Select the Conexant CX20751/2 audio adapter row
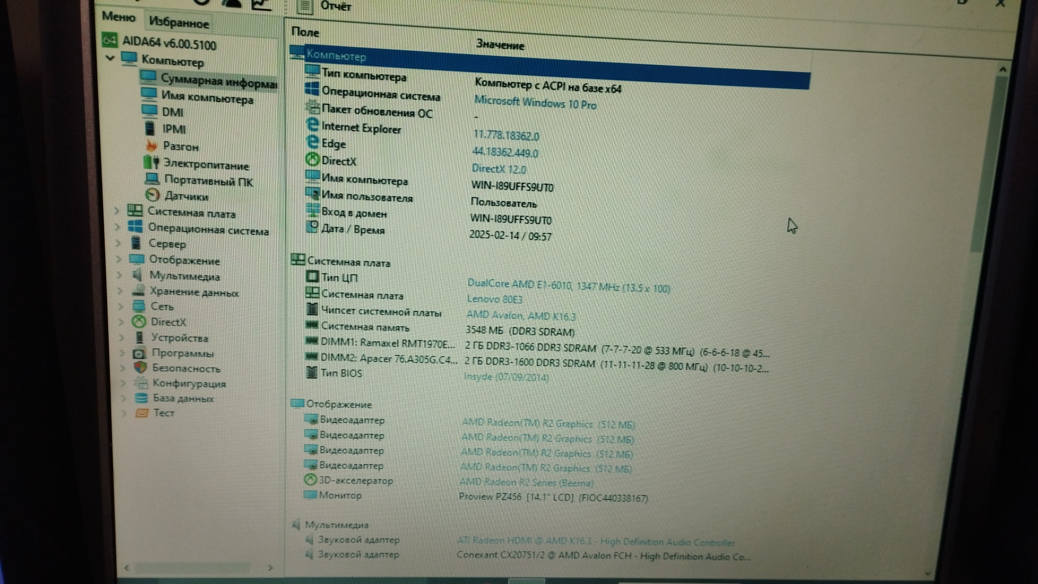Image resolution: width=1038 pixels, height=584 pixels. [x=527, y=555]
